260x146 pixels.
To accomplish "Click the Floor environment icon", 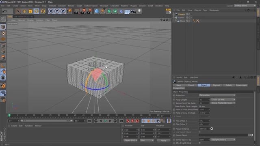I will click(127, 12).
